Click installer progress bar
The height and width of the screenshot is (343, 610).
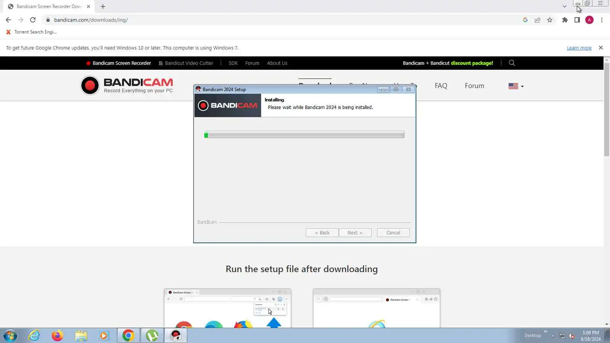304,135
